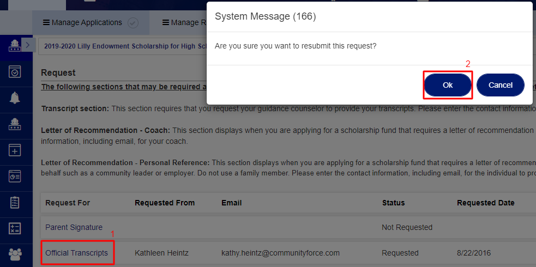The width and height of the screenshot is (536, 267).
Task: Click the top dashboard icon in sidebar
Action: pyautogui.click(x=15, y=46)
